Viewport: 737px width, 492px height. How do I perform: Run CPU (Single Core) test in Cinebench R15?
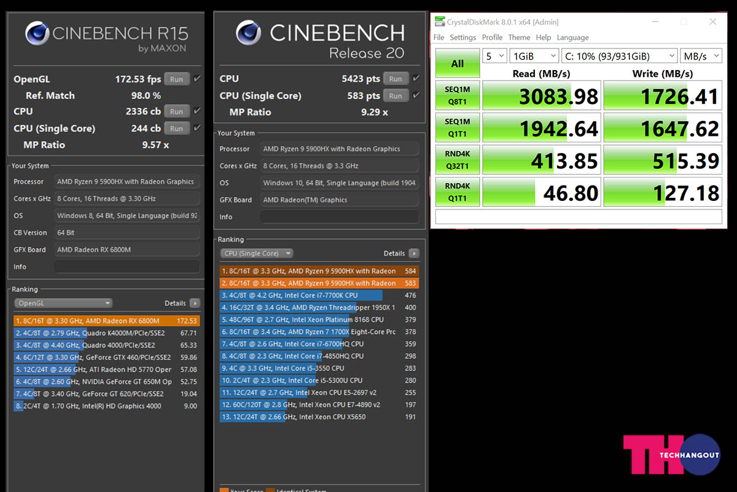click(x=176, y=128)
